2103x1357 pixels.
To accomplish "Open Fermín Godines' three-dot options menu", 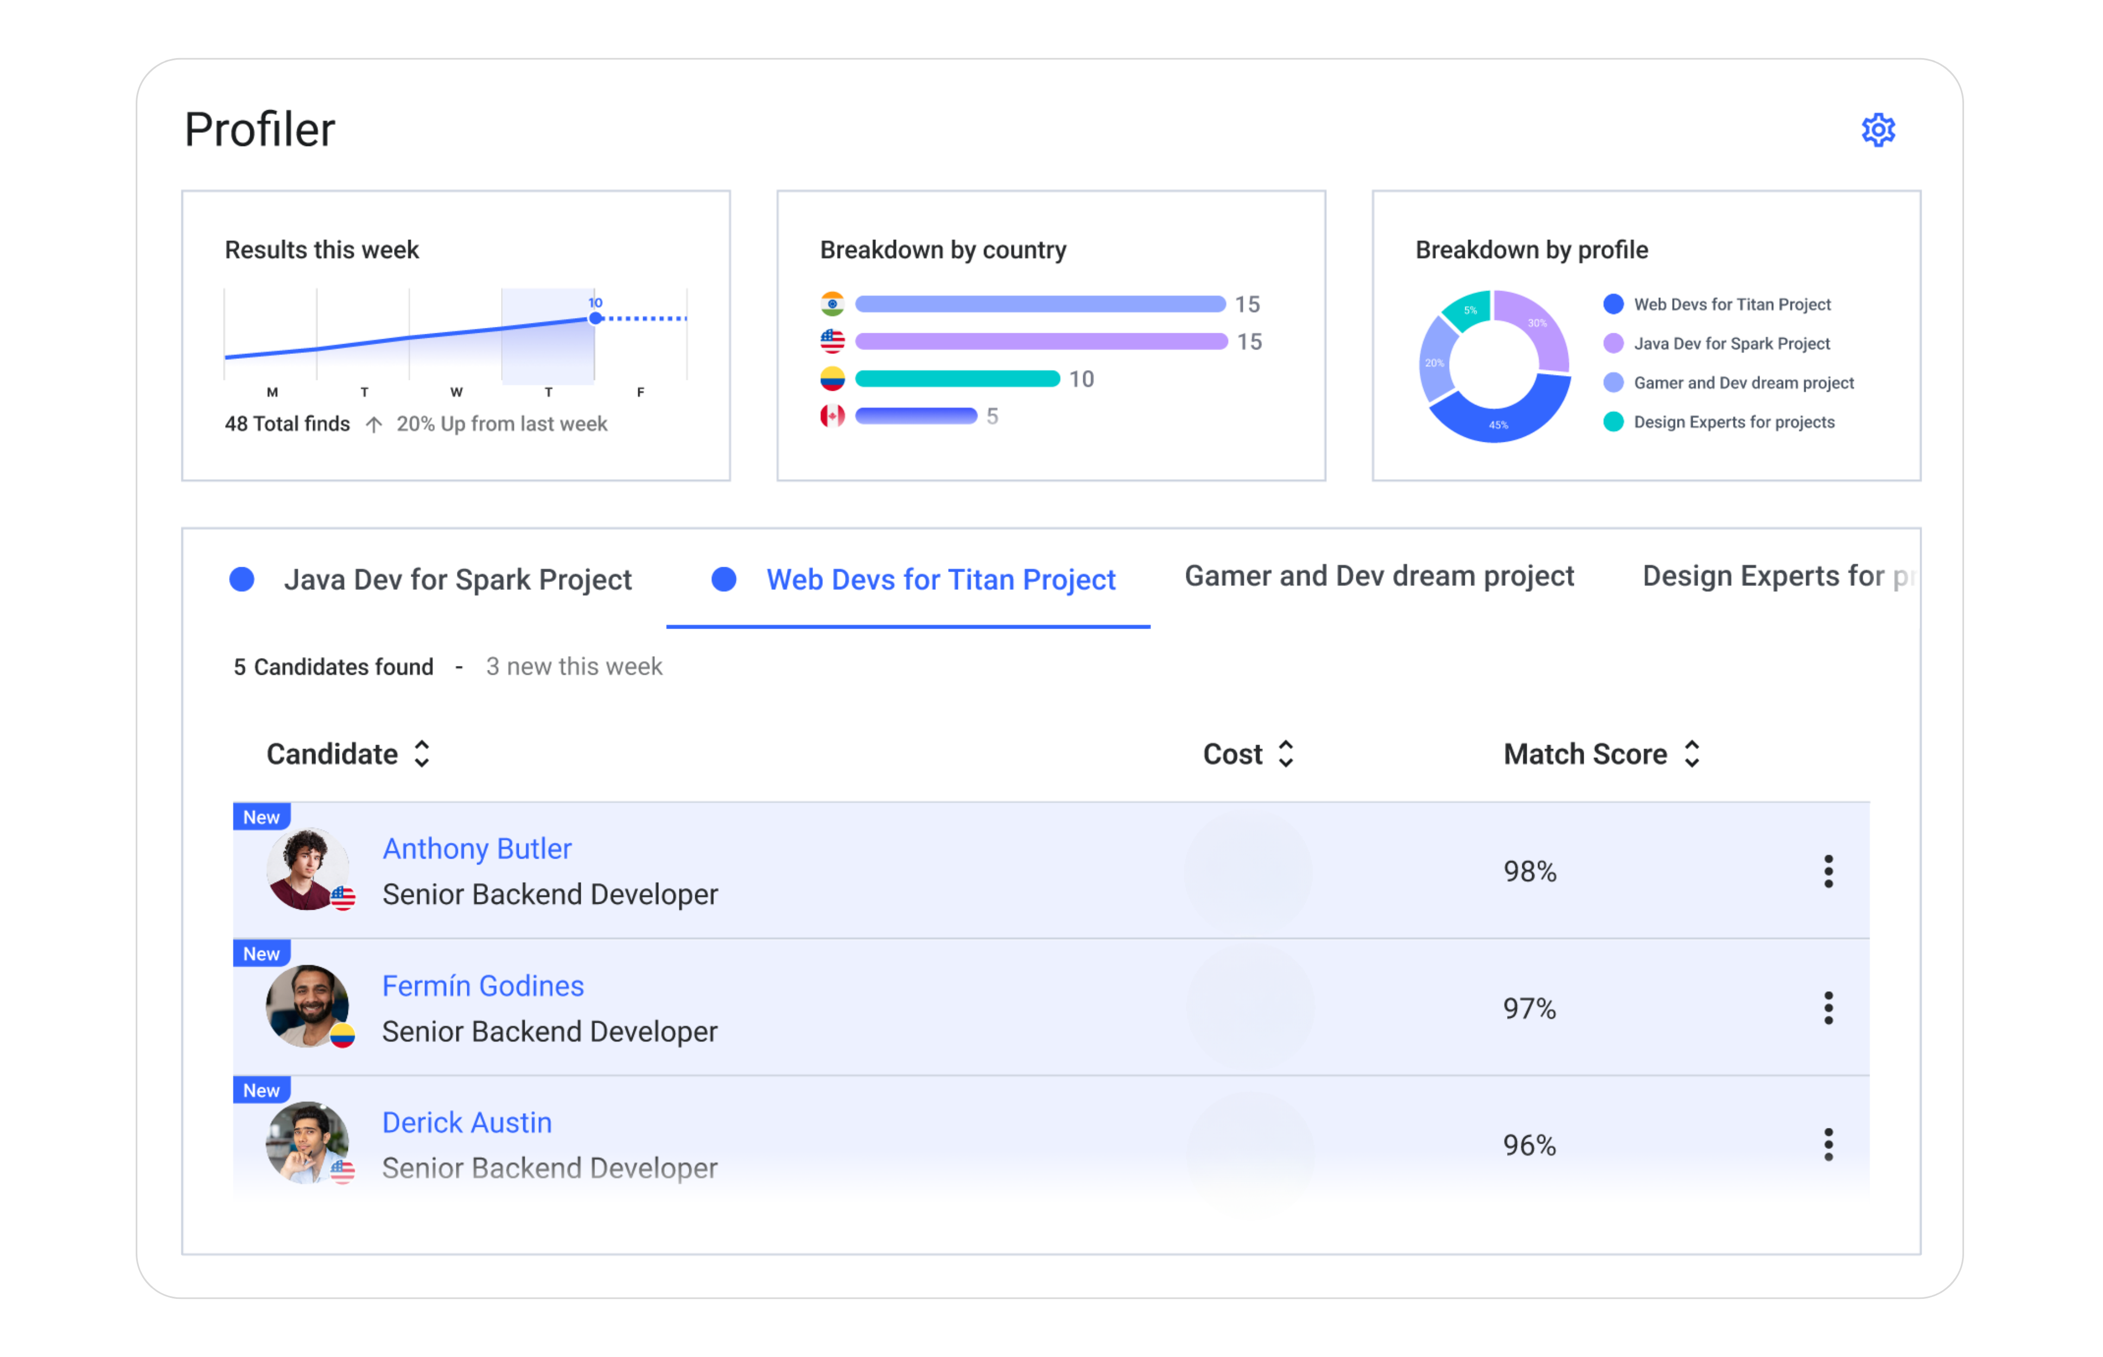I will [x=1828, y=1008].
